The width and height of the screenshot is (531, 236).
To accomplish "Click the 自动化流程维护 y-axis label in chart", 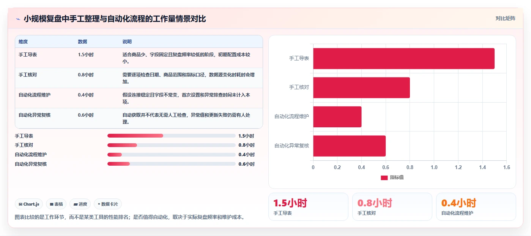I will pyautogui.click(x=292, y=117).
